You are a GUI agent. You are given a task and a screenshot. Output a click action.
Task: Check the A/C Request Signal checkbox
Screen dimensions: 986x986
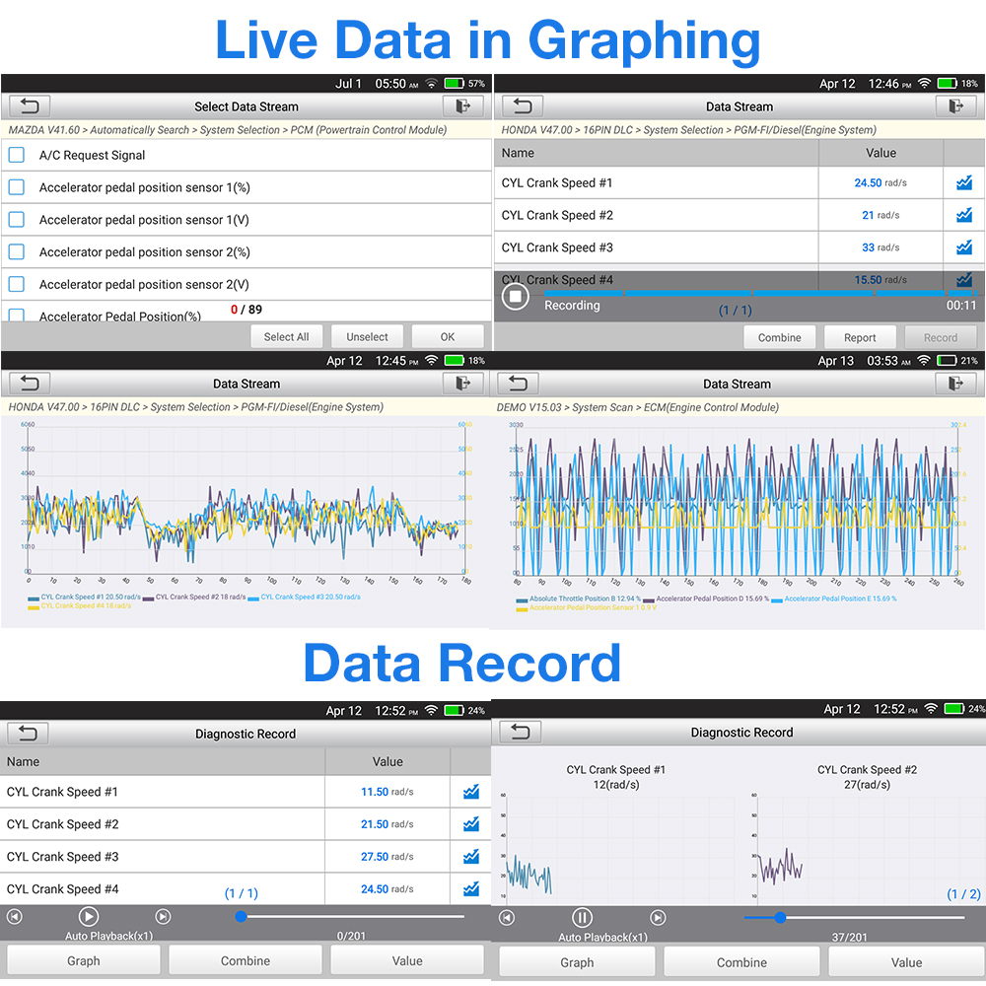point(17,155)
